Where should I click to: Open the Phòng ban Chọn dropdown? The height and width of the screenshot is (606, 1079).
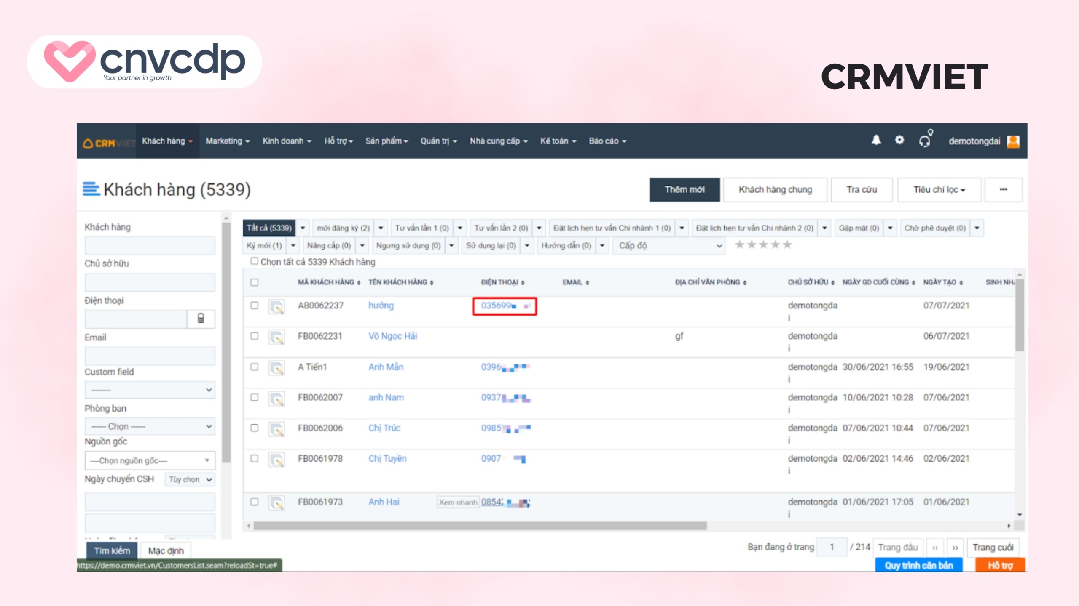coord(150,426)
